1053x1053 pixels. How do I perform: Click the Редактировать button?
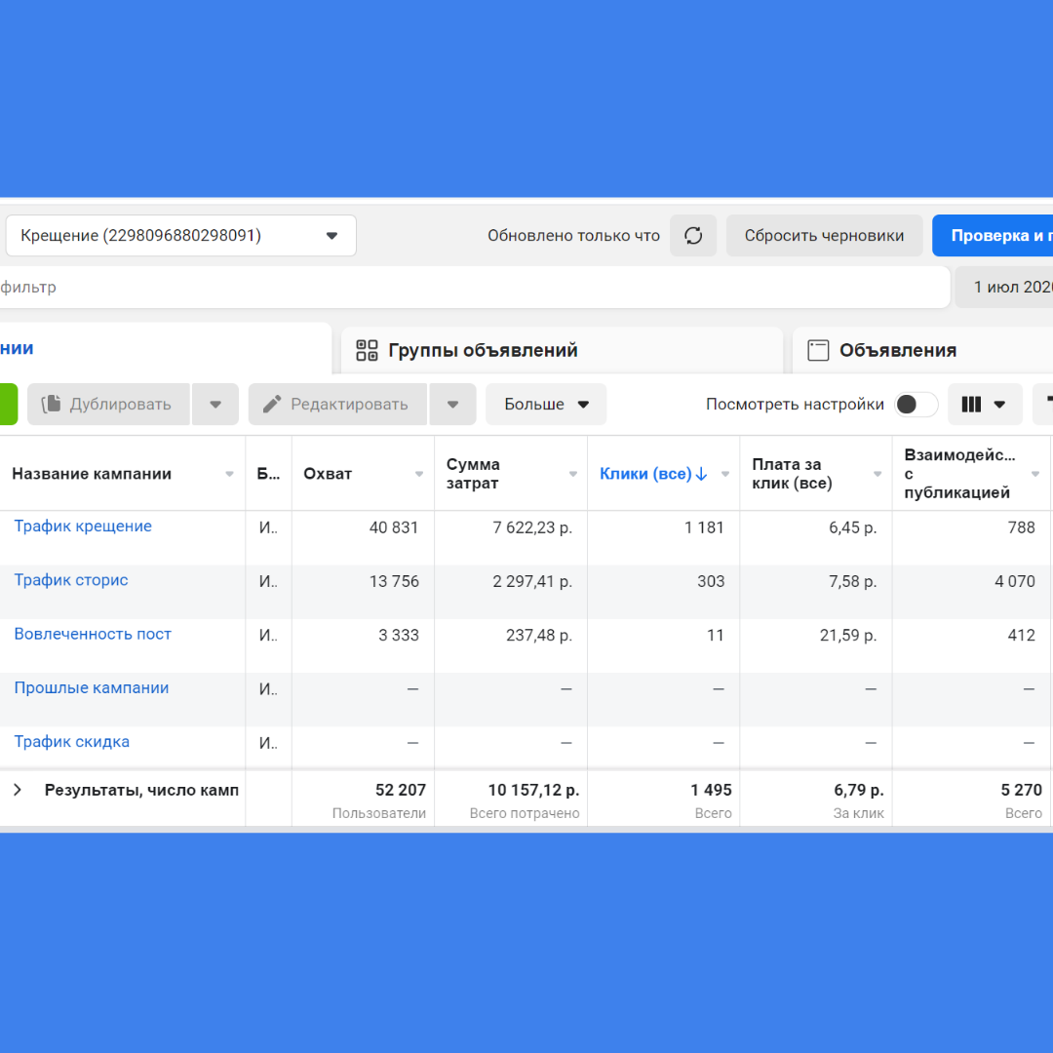pyautogui.click(x=337, y=405)
